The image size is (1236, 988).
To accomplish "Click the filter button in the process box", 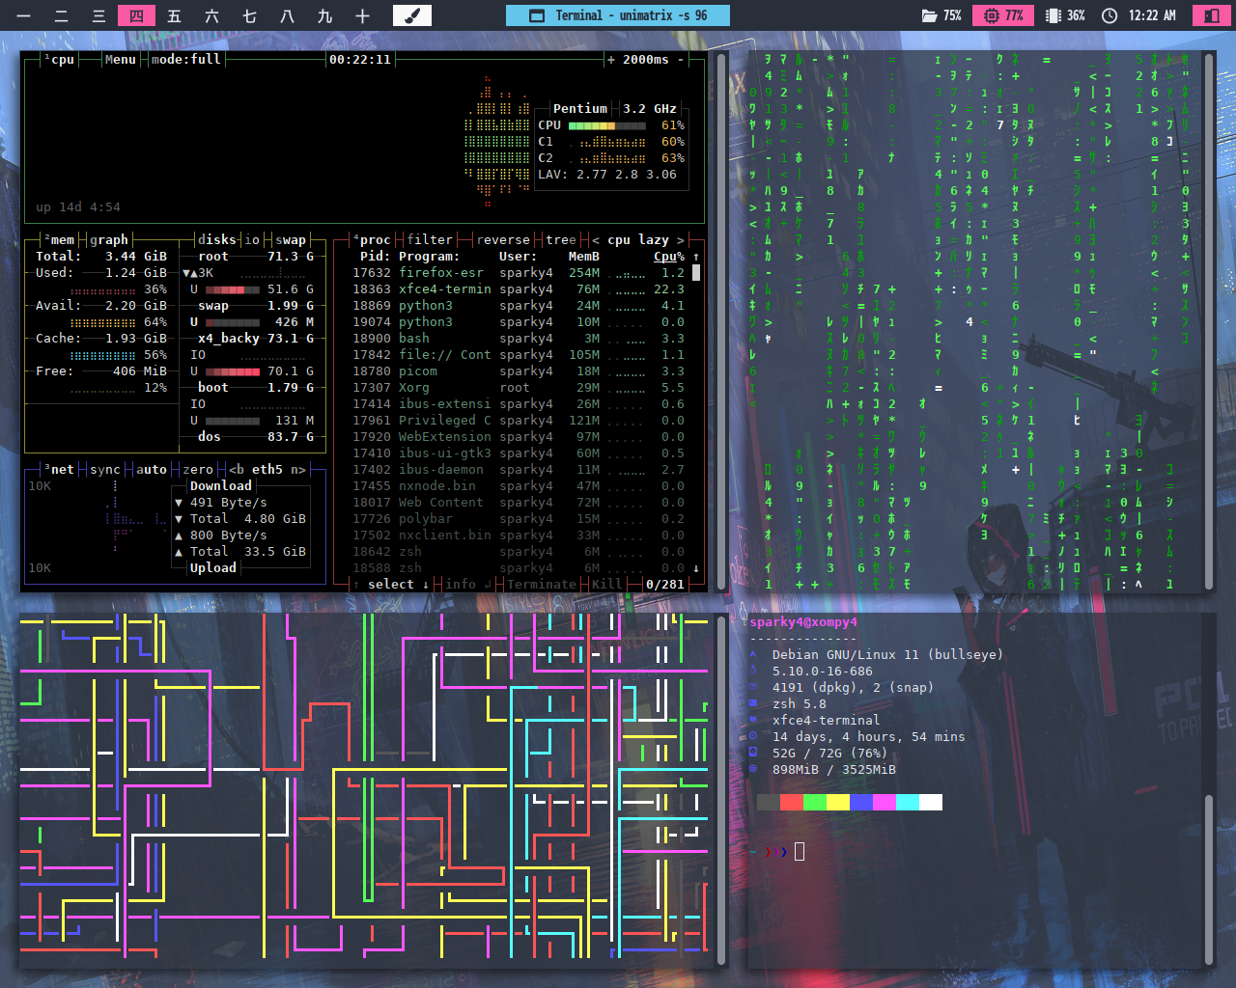I will [429, 240].
